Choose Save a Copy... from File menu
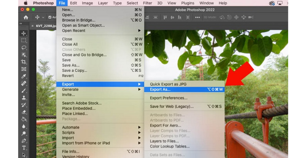The width and height of the screenshot is (304, 158). [x=100, y=71]
